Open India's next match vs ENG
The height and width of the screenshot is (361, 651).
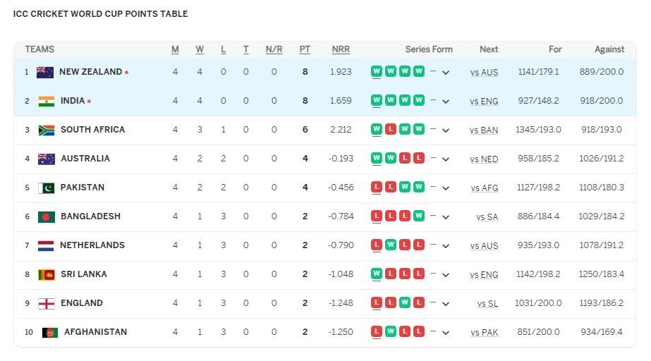(484, 102)
